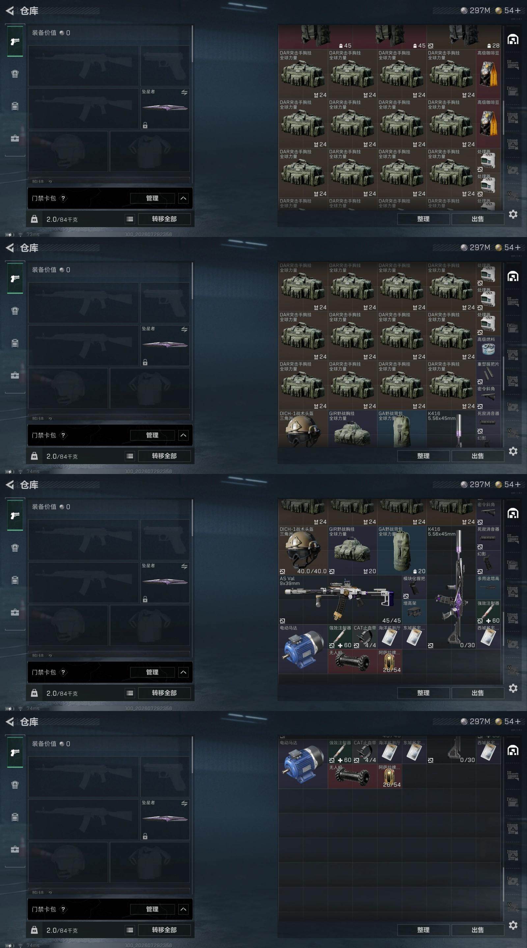Collapse the 门禁卡包 chevron in the bottom screen
The image size is (527, 948).
pyautogui.click(x=183, y=909)
